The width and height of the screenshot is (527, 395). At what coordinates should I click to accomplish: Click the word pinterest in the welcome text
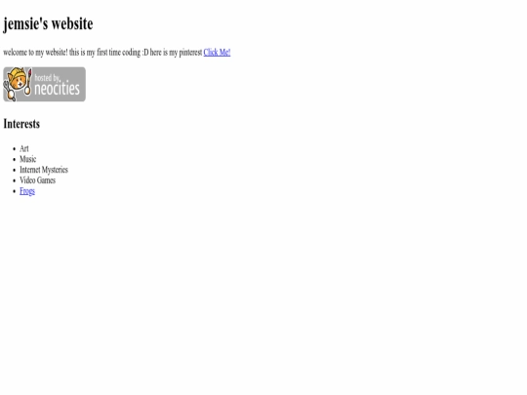tap(190, 53)
